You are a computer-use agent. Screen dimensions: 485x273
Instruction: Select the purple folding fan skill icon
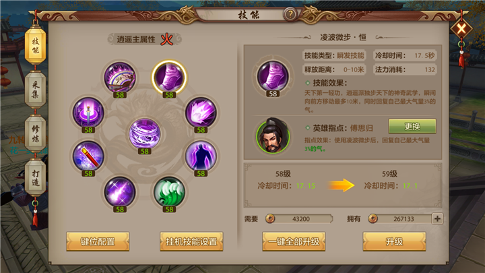(x=120, y=78)
